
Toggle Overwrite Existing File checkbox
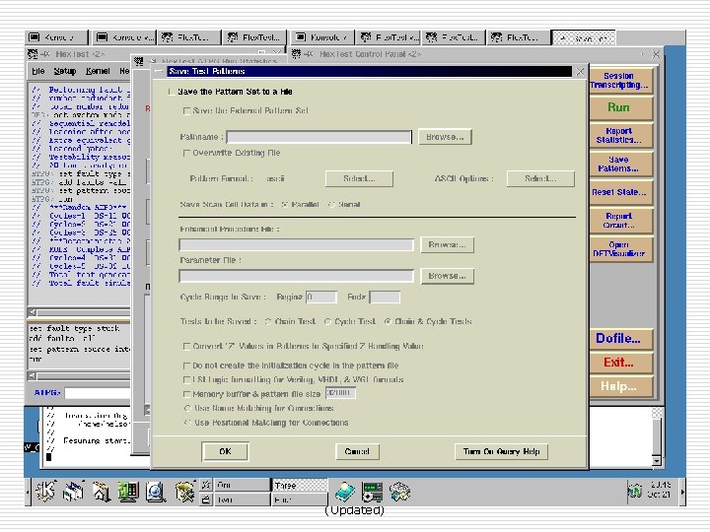coord(186,153)
